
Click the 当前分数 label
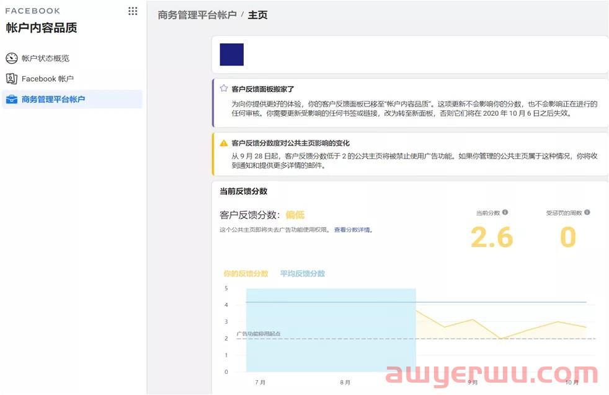(488, 213)
